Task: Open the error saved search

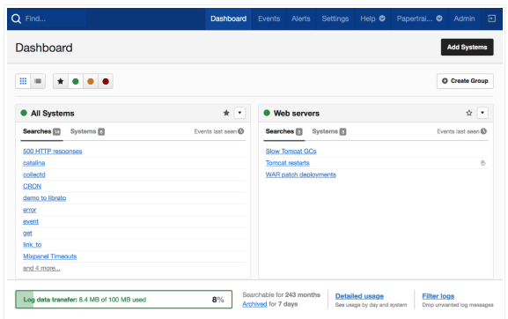Action: 29,210
